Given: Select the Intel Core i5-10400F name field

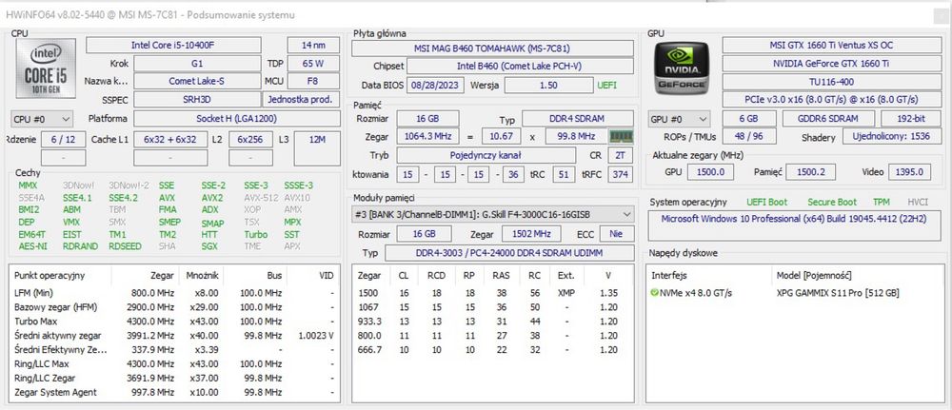Looking at the screenshot, I should (x=173, y=45).
